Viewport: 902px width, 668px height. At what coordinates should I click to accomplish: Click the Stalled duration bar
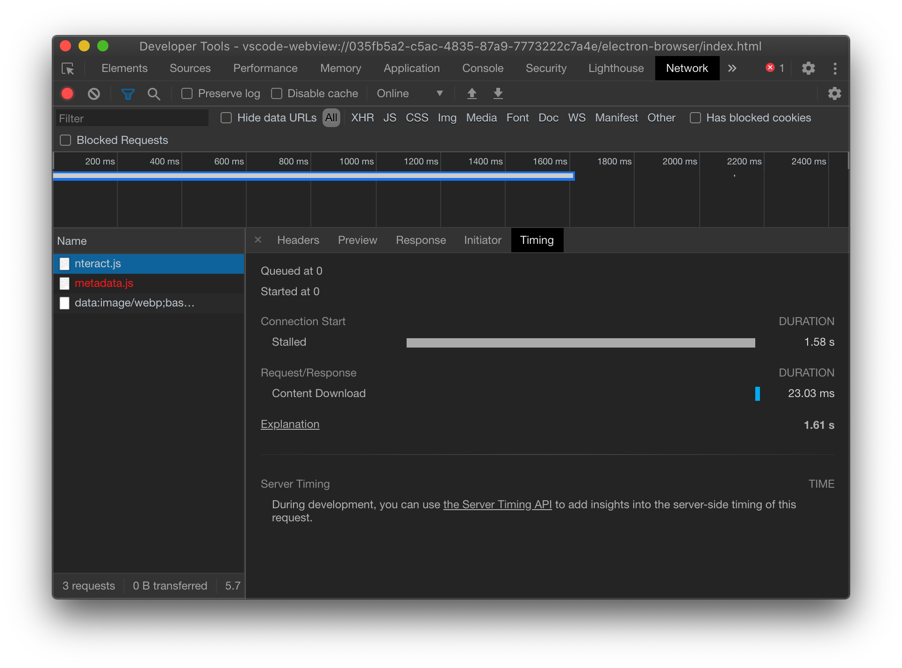(580, 342)
